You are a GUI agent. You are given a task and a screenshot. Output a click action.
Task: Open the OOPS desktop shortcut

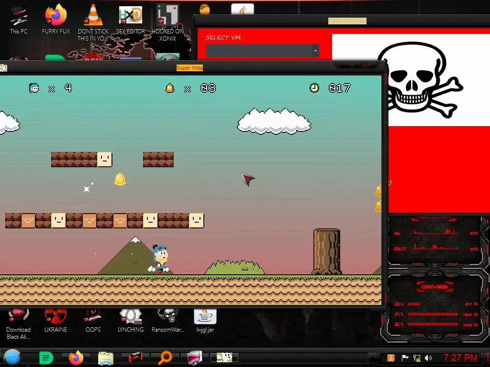point(93,321)
